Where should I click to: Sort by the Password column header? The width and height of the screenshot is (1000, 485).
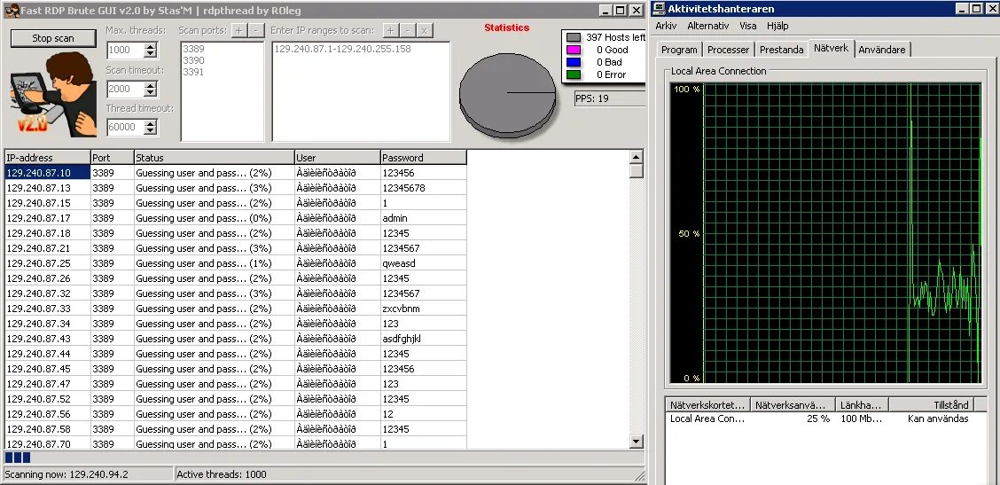click(424, 158)
